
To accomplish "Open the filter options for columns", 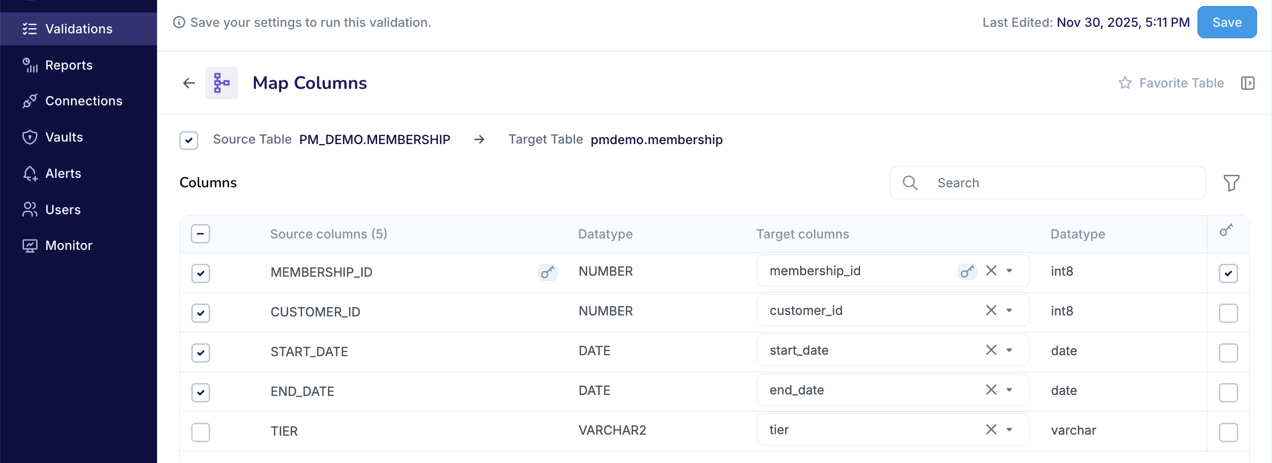I will pos(1231,183).
